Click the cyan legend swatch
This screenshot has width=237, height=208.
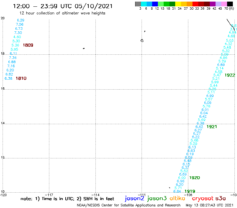(144, 4)
